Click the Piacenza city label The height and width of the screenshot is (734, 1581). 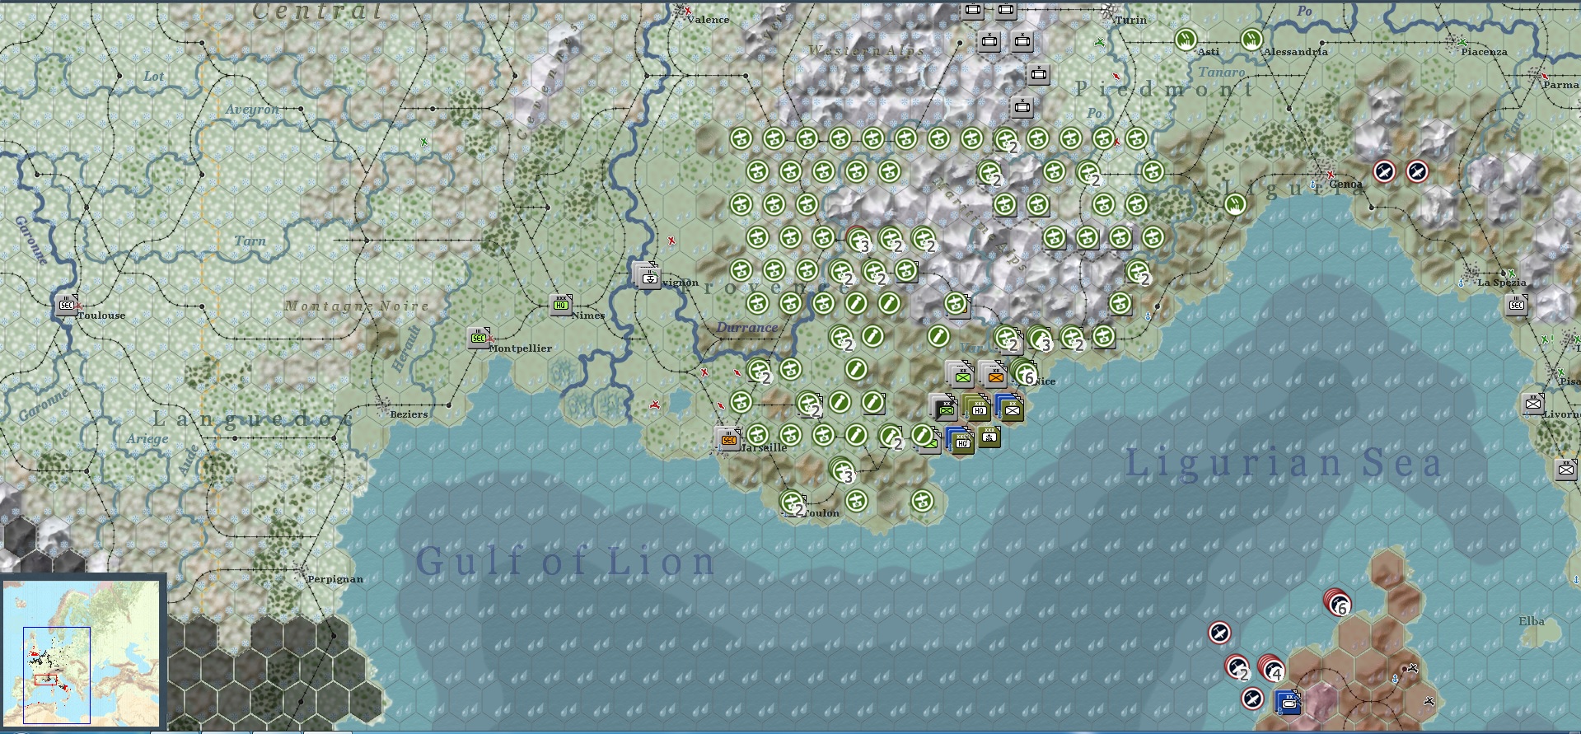pos(1484,52)
